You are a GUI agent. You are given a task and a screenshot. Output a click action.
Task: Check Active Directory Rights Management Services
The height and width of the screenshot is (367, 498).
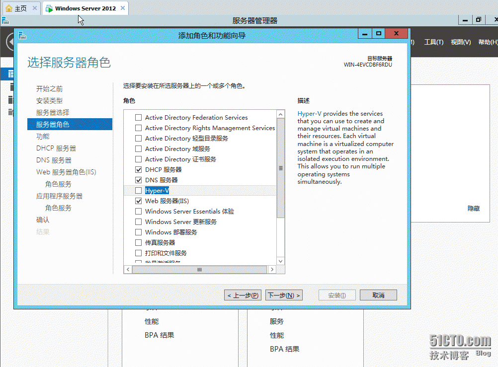[x=138, y=128]
